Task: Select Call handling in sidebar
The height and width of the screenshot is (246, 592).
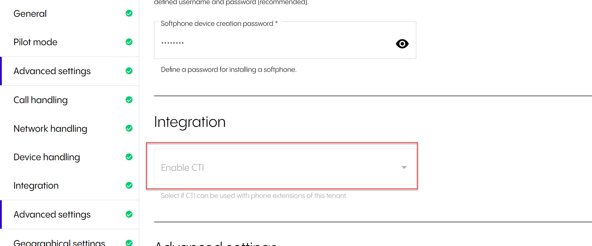Action: click(x=41, y=100)
